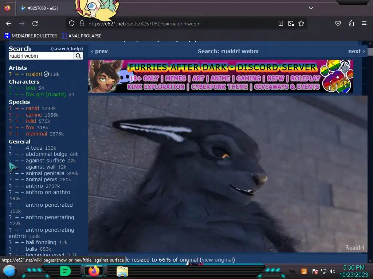
Task: Exclude fox tag using its minus
Action: [22, 128]
